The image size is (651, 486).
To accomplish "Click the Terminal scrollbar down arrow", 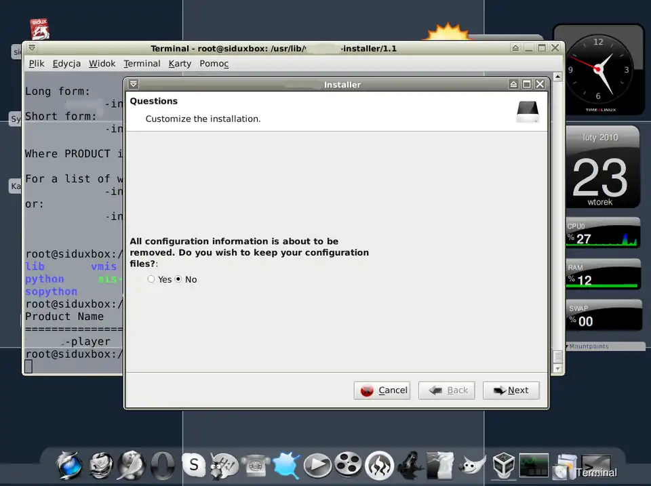I will click(557, 369).
